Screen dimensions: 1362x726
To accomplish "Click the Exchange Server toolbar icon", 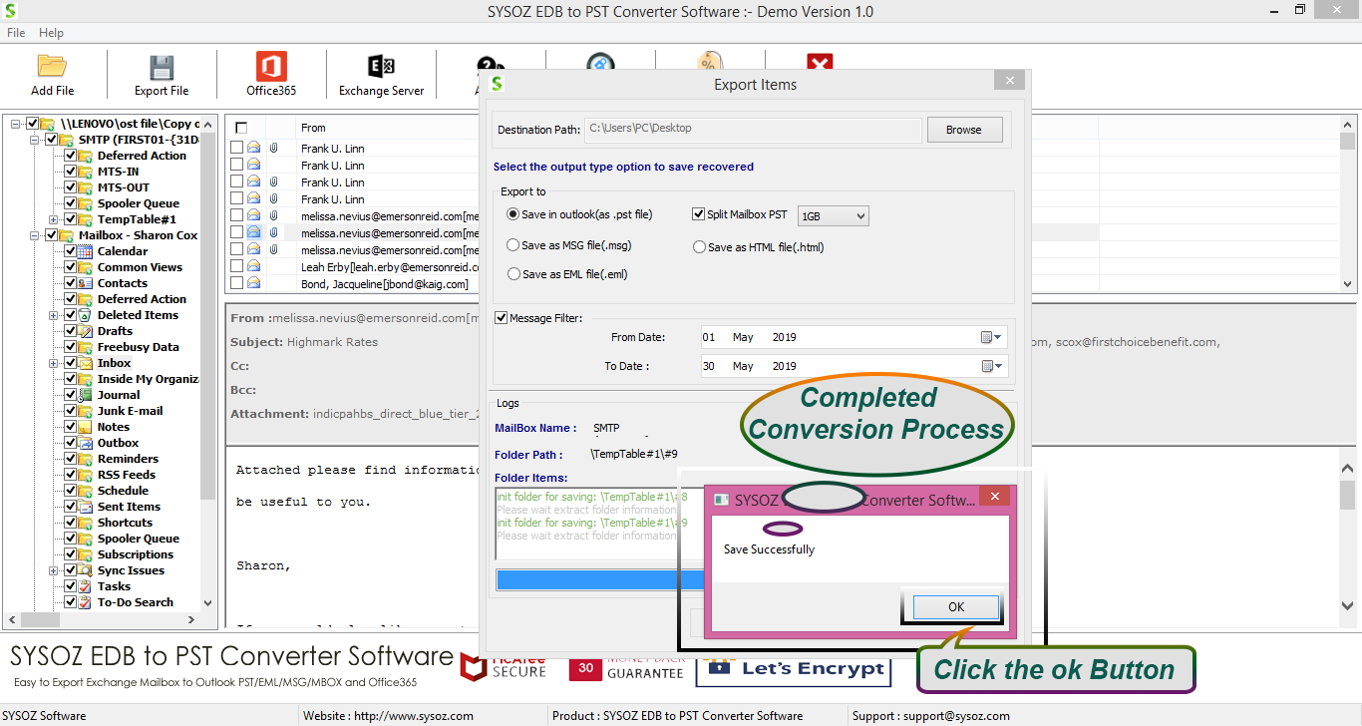I will coord(381,67).
